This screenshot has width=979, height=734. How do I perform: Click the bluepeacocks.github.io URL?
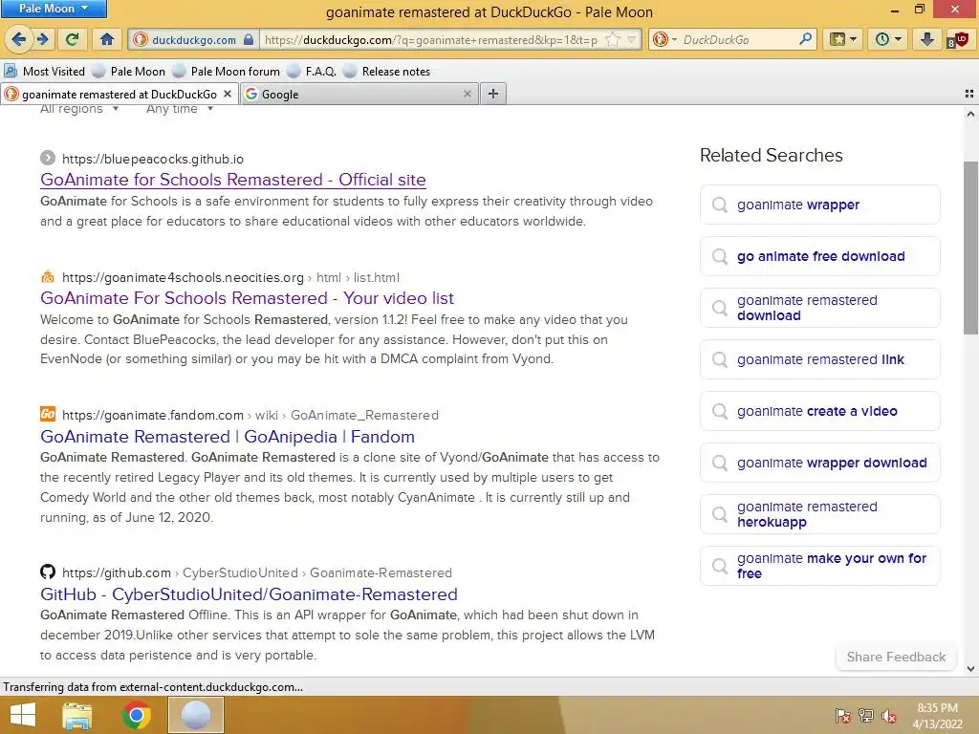[x=153, y=159]
